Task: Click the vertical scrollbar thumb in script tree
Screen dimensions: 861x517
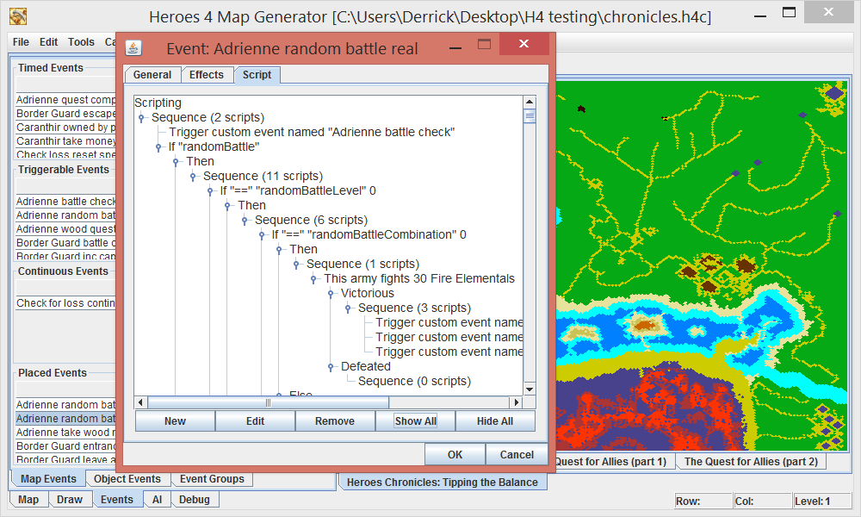Action: click(530, 116)
